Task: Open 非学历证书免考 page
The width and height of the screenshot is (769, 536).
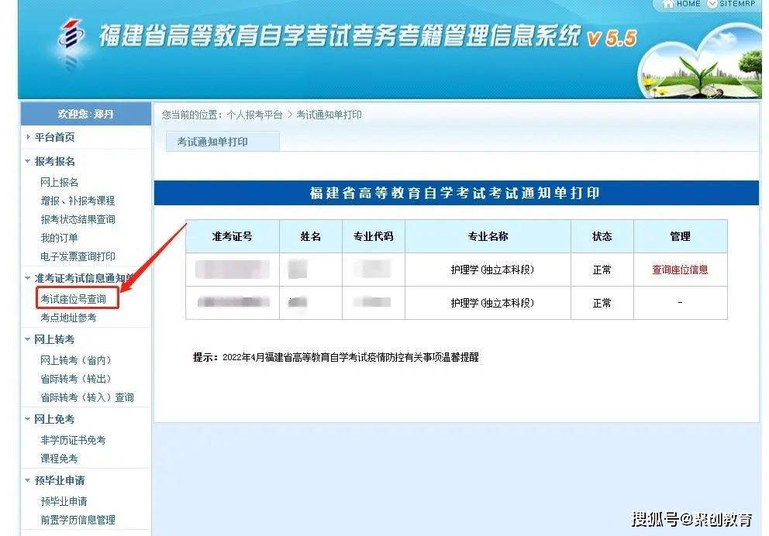Action: (x=73, y=440)
